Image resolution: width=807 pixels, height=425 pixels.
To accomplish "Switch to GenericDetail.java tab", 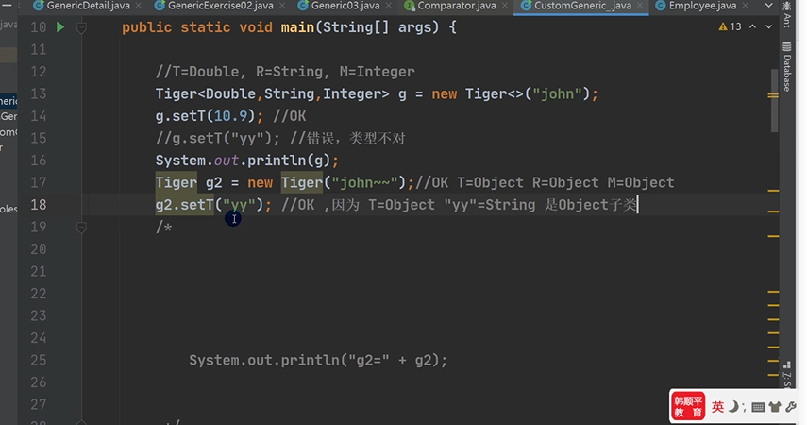I will pos(88,6).
